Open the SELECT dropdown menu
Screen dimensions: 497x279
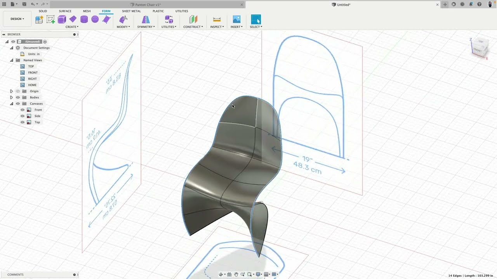coord(256,27)
